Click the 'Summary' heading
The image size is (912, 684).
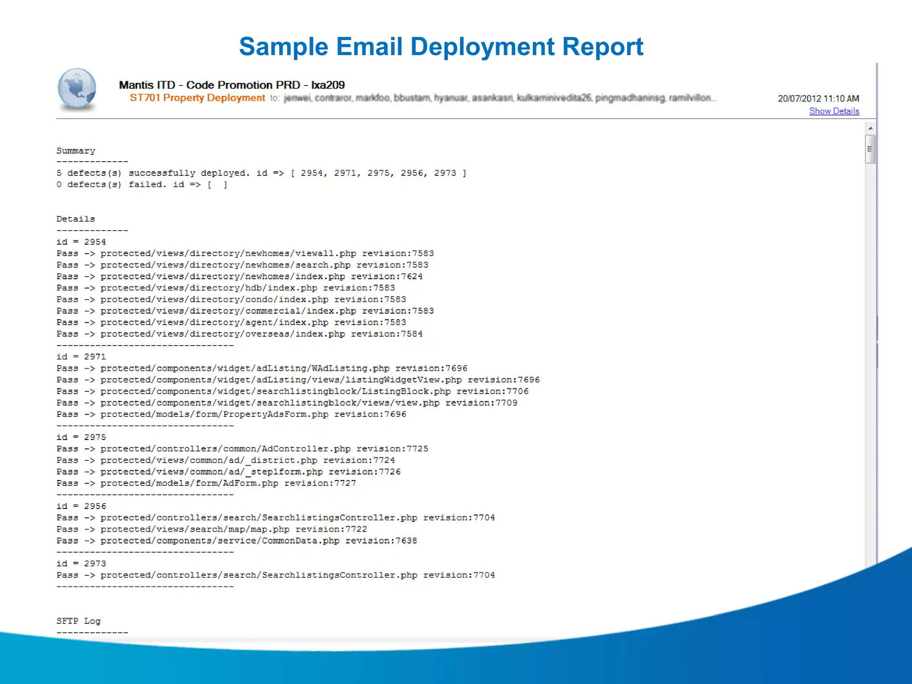point(76,151)
